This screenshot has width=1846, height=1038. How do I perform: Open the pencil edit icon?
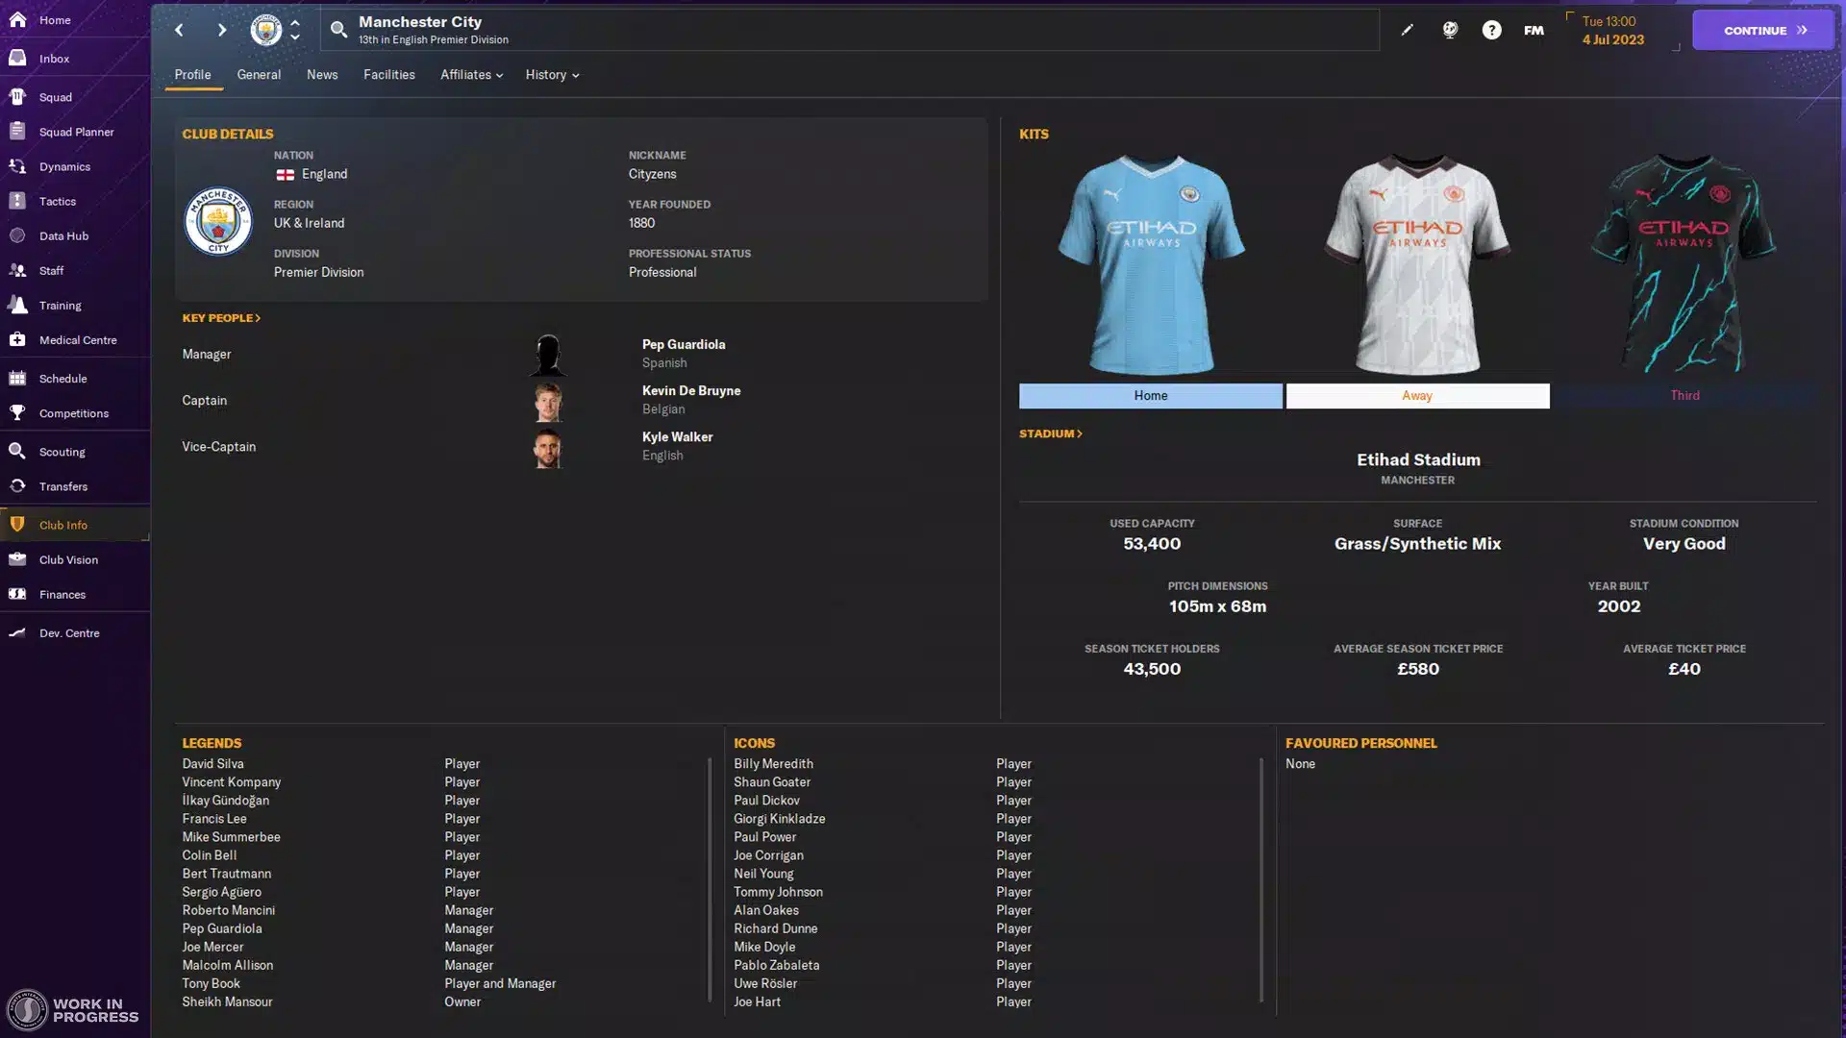pyautogui.click(x=1407, y=30)
